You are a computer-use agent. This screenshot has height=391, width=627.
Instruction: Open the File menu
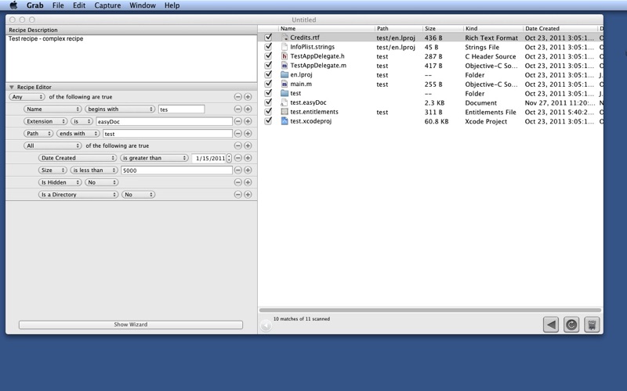pyautogui.click(x=58, y=5)
